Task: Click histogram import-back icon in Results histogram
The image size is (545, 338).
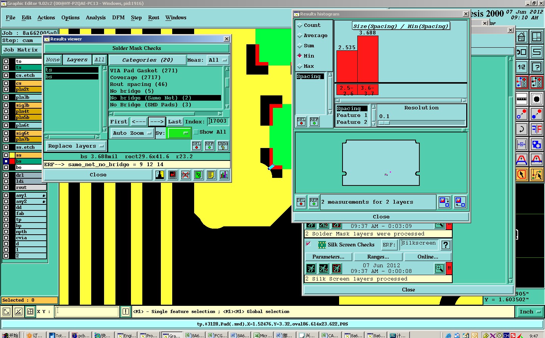Action: coord(460,202)
